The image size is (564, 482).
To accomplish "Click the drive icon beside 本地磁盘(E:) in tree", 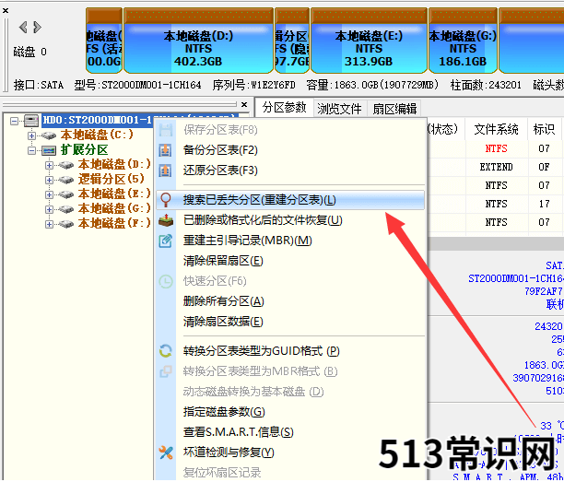I will click(x=66, y=194).
